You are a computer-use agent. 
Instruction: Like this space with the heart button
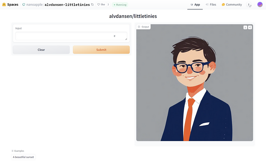[x=101, y=5]
